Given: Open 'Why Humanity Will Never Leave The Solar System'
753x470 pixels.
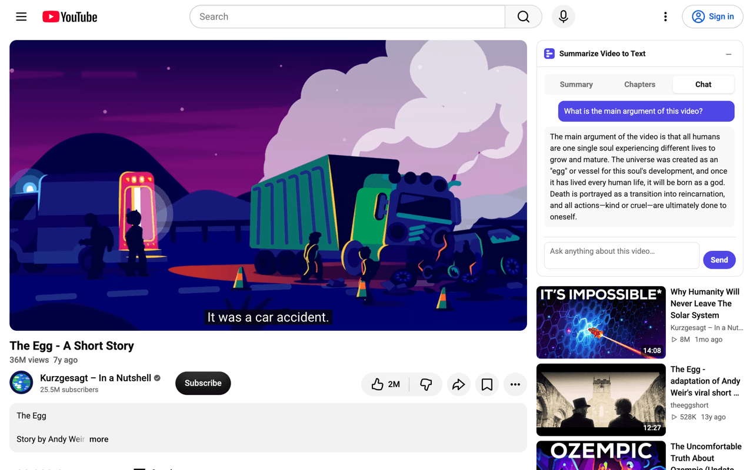Looking at the screenshot, I should pos(705,303).
